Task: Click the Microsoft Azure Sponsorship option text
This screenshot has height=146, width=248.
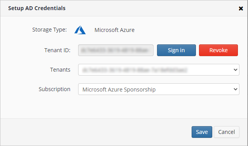Action: 119,90
